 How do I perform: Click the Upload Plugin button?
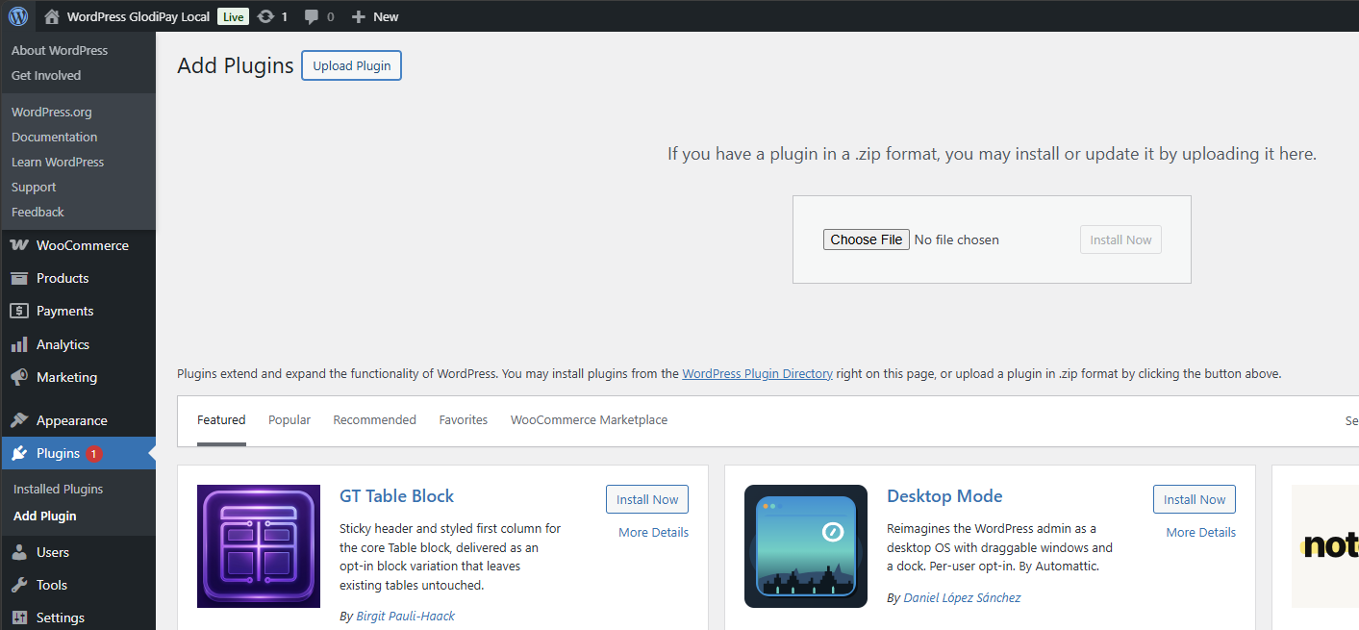351,65
